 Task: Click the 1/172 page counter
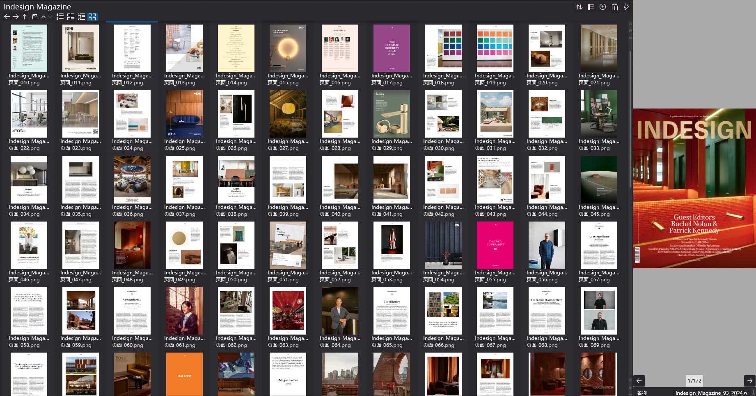click(694, 380)
